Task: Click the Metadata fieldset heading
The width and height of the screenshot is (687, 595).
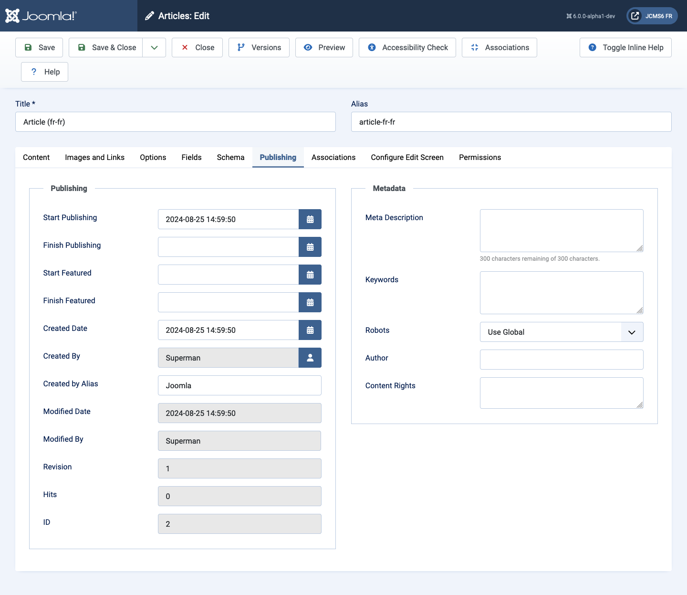Action: [x=389, y=188]
